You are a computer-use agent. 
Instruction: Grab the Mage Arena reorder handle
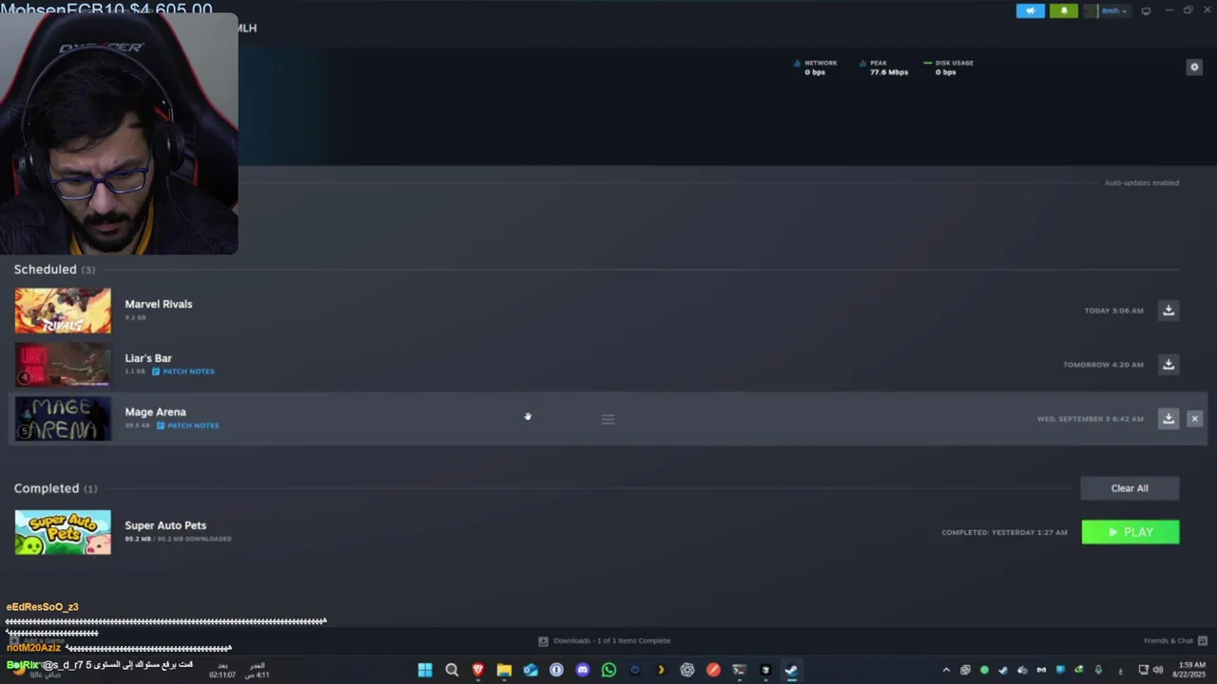608,419
